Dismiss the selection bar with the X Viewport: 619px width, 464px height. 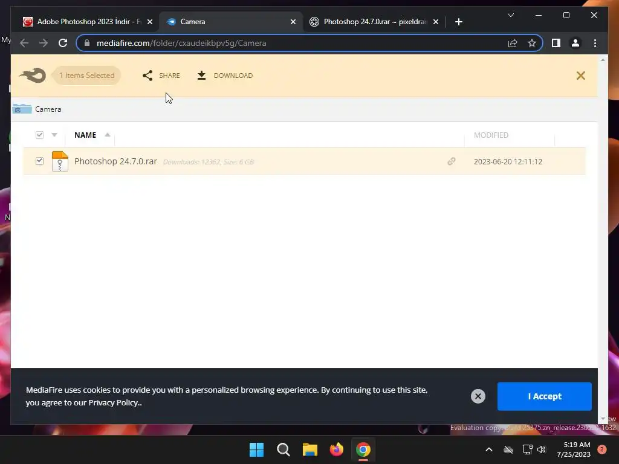pos(580,76)
